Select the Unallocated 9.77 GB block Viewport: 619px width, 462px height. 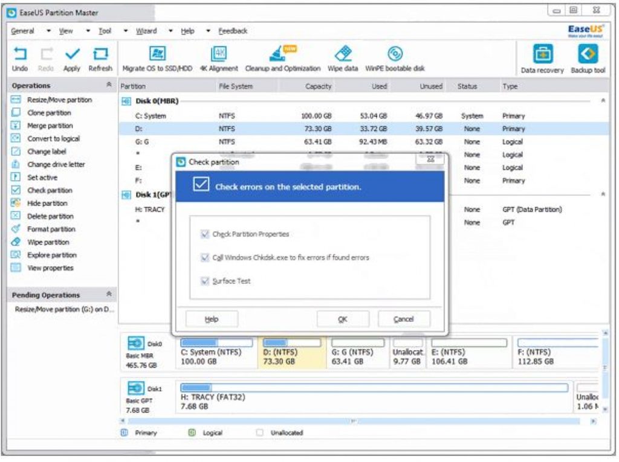[x=408, y=353]
